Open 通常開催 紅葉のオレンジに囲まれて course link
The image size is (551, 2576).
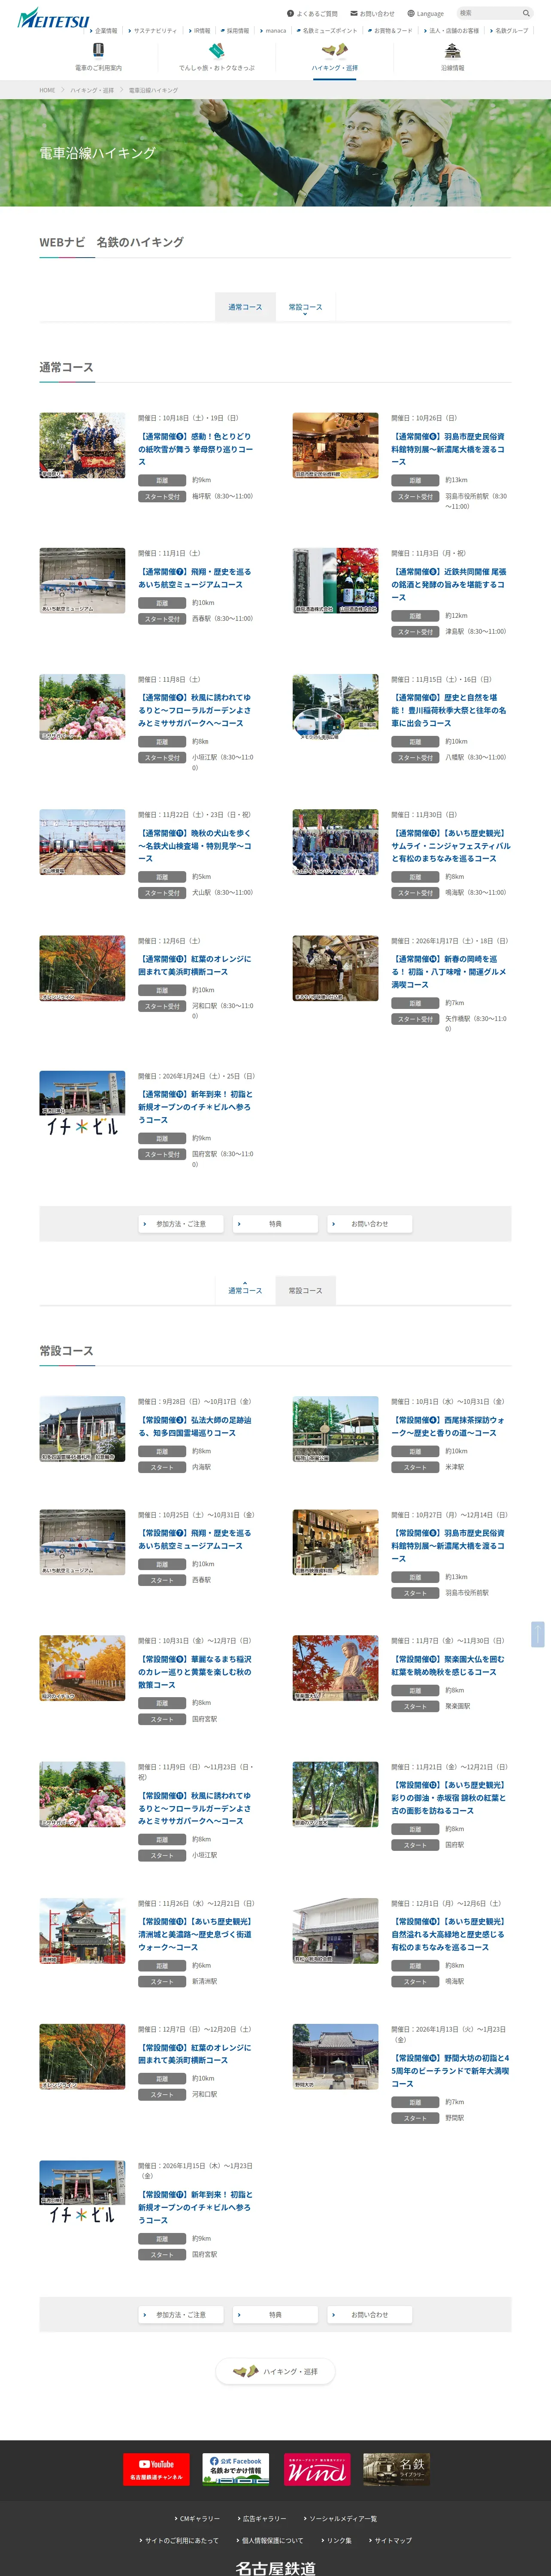pyautogui.click(x=195, y=965)
